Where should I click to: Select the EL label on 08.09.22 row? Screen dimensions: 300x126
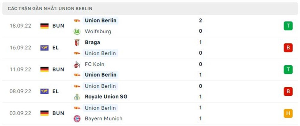pos(55,91)
